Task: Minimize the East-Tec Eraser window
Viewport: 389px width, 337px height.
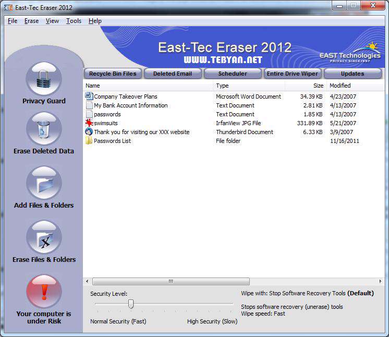Action: coord(339,6)
